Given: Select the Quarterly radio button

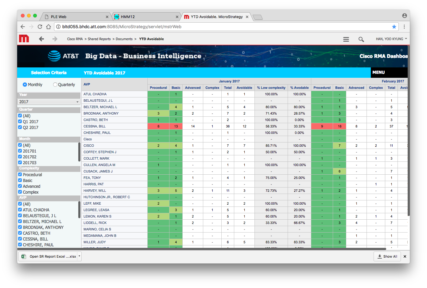Looking at the screenshot, I should [x=55, y=85].
